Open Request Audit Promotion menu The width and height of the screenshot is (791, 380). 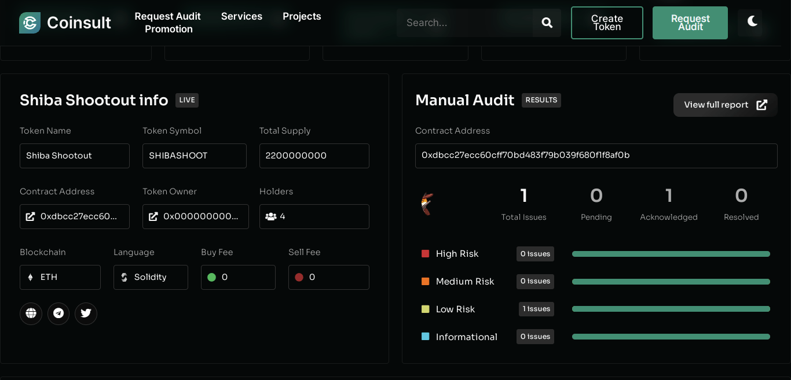tap(168, 23)
